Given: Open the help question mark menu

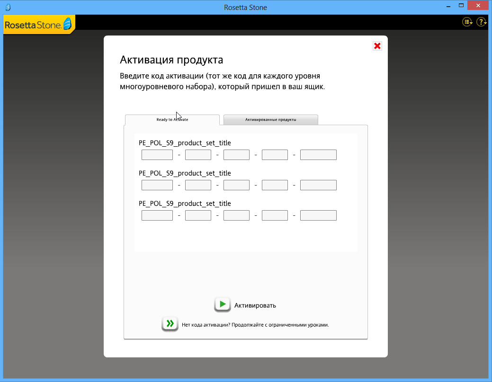Looking at the screenshot, I should (481, 22).
